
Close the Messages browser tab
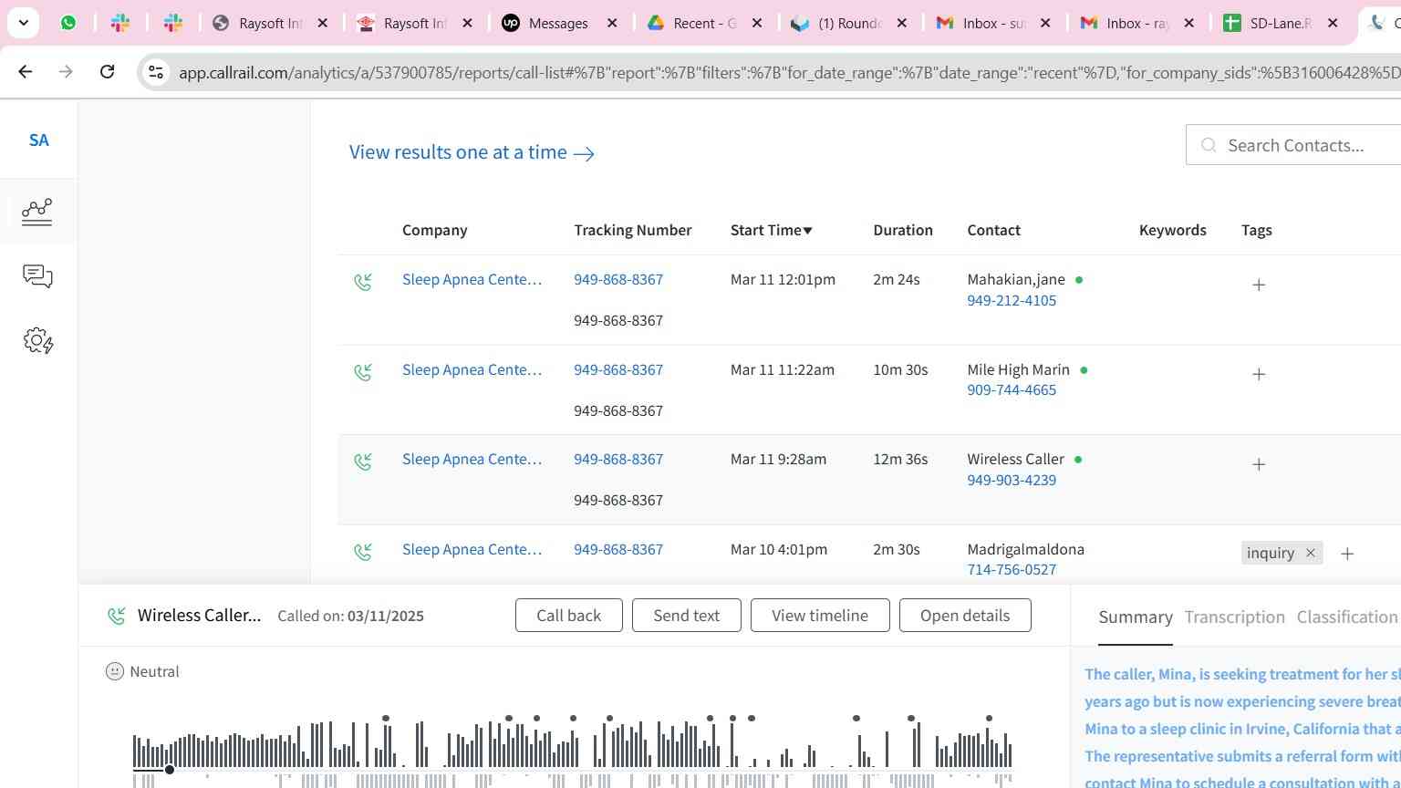coord(612,24)
